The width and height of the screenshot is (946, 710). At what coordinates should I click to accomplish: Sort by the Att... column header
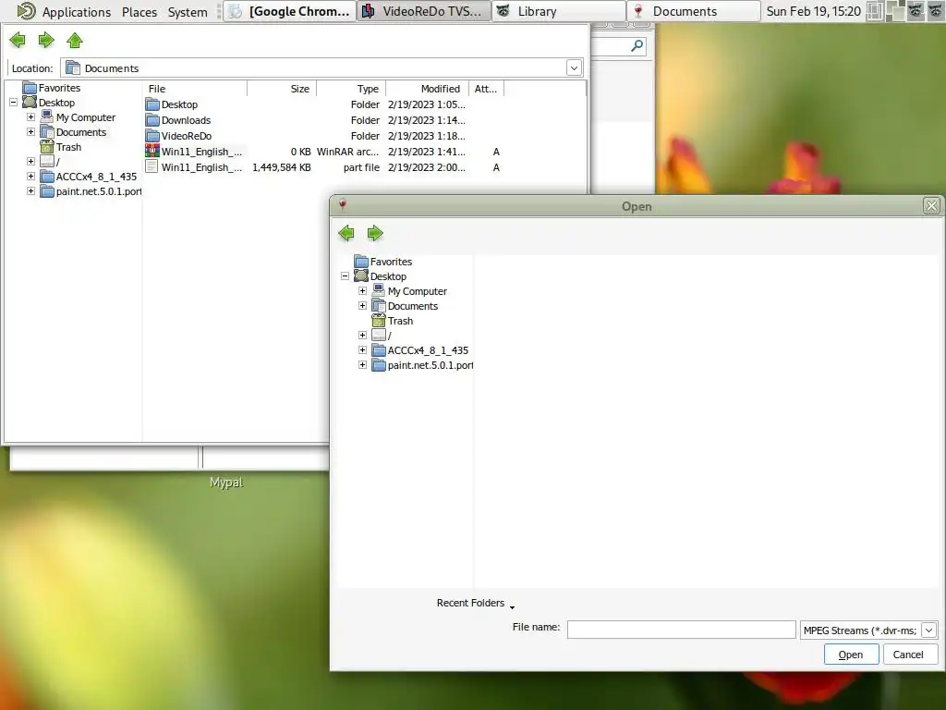coord(486,89)
